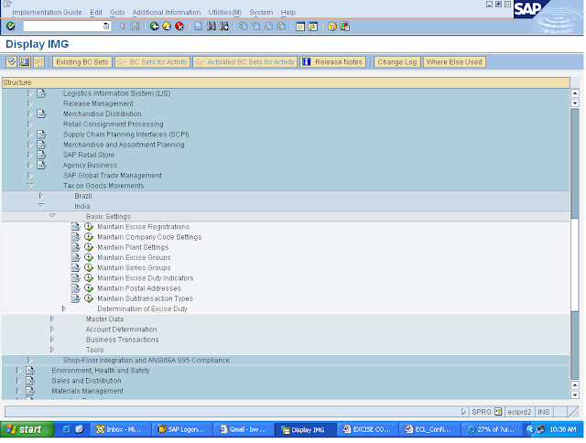Open documentation icon for Maintain Company Code Settings
Image resolution: width=586 pixels, height=443 pixels.
[76, 237]
